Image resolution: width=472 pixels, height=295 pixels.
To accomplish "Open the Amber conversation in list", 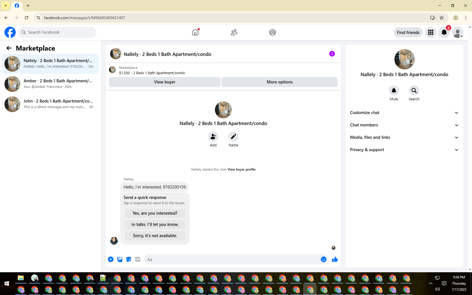I will click(x=51, y=84).
